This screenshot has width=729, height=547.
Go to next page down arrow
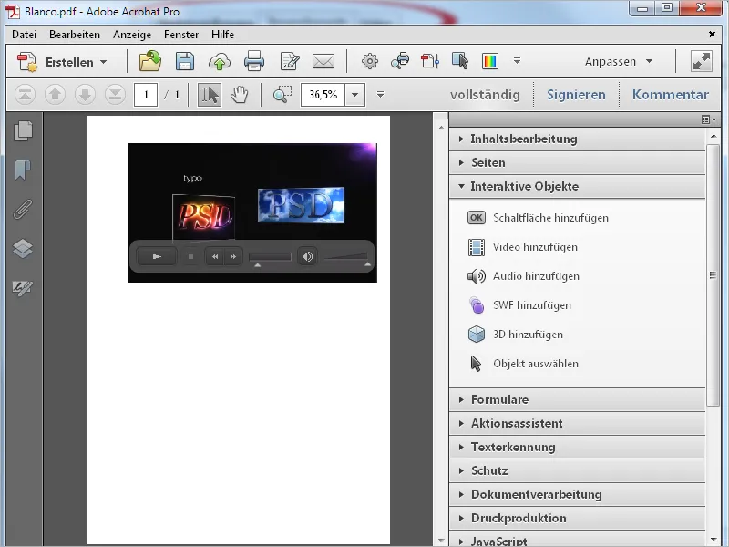85,95
